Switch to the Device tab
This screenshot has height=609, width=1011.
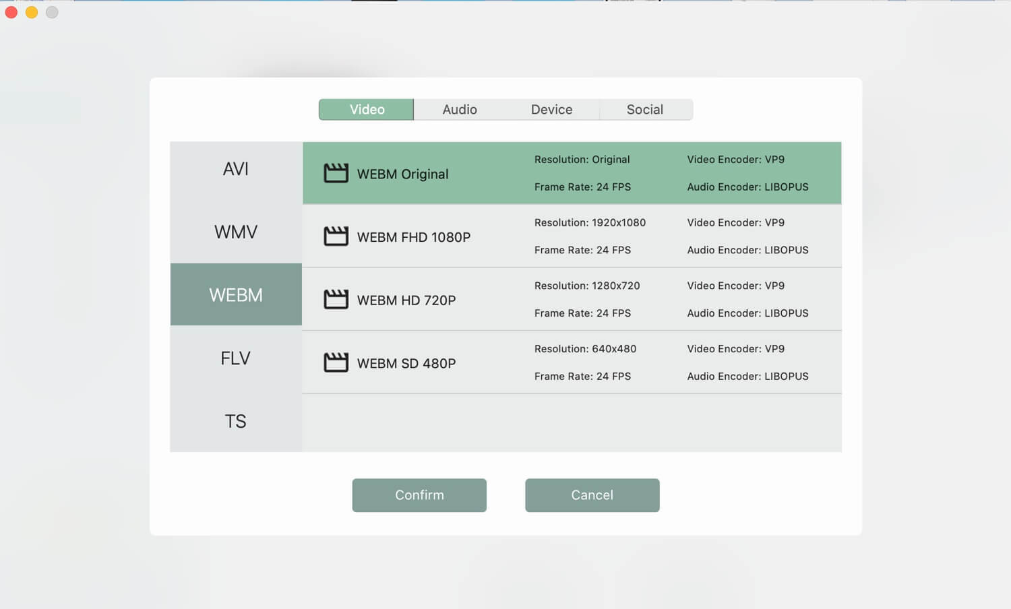(552, 110)
